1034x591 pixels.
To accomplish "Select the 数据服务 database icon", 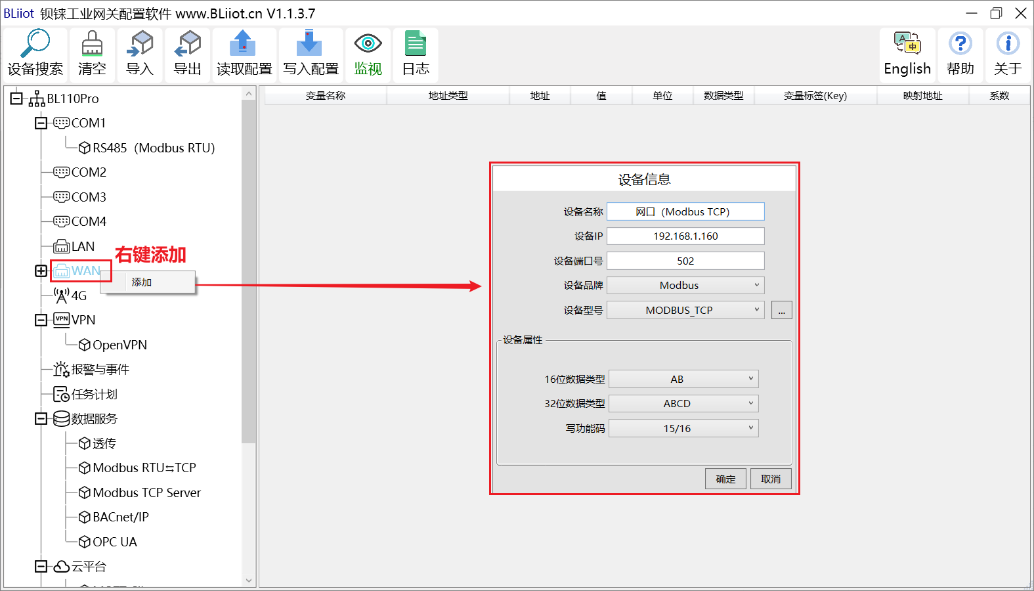I will [x=61, y=418].
